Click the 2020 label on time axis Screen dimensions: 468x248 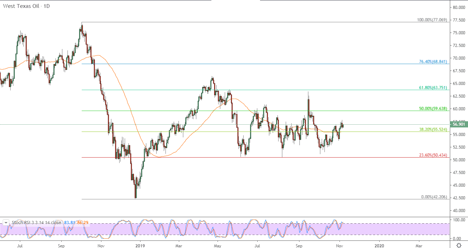click(x=379, y=245)
